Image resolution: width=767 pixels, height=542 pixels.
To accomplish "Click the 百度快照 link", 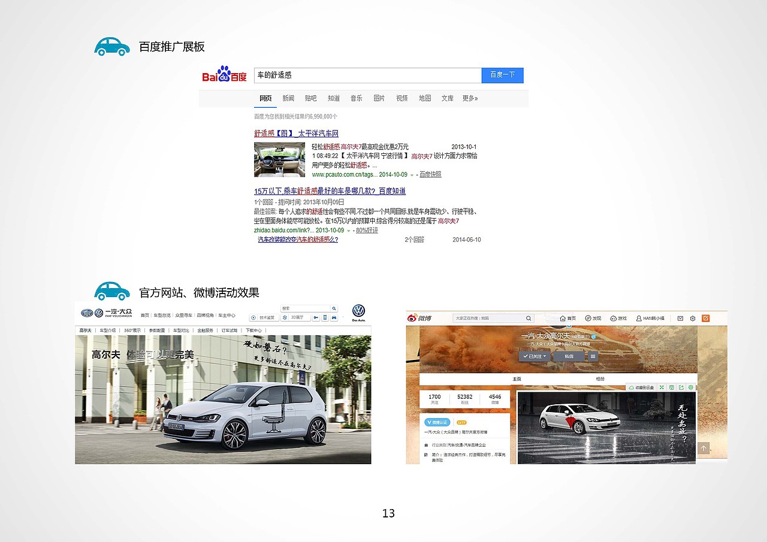I will pyautogui.click(x=430, y=175).
